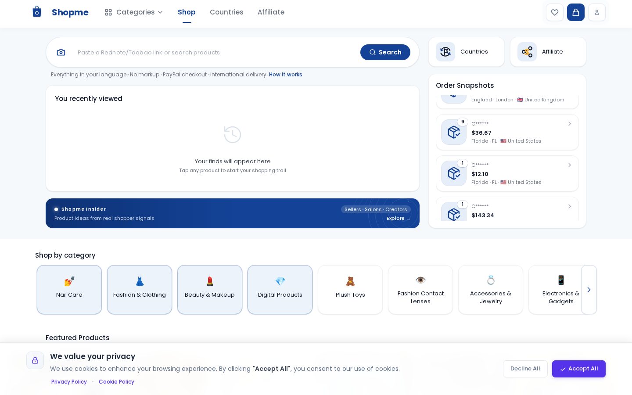The height and width of the screenshot is (395, 632).
Task: Click the 'Featured Products' heading
Action: point(78,338)
